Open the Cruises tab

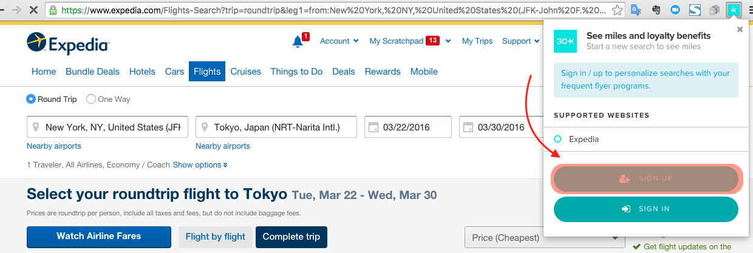(246, 72)
